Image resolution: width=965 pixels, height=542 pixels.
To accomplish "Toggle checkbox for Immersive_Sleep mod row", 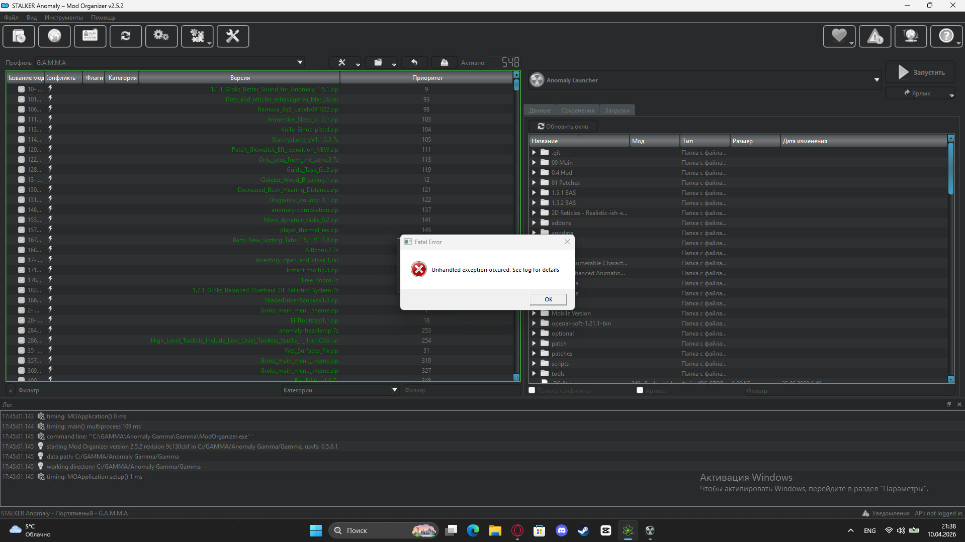I will (21, 120).
